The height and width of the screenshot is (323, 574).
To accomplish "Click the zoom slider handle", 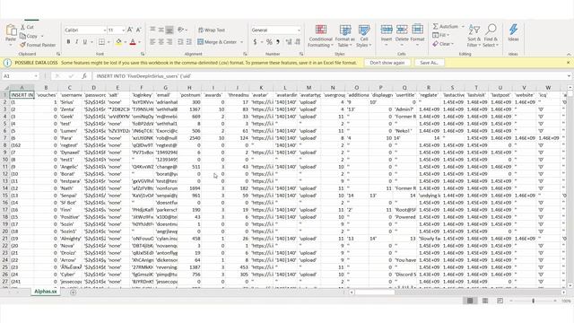I will (534, 301).
